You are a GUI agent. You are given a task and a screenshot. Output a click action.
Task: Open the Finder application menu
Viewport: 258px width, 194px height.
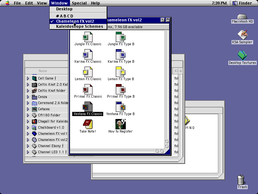243,3
